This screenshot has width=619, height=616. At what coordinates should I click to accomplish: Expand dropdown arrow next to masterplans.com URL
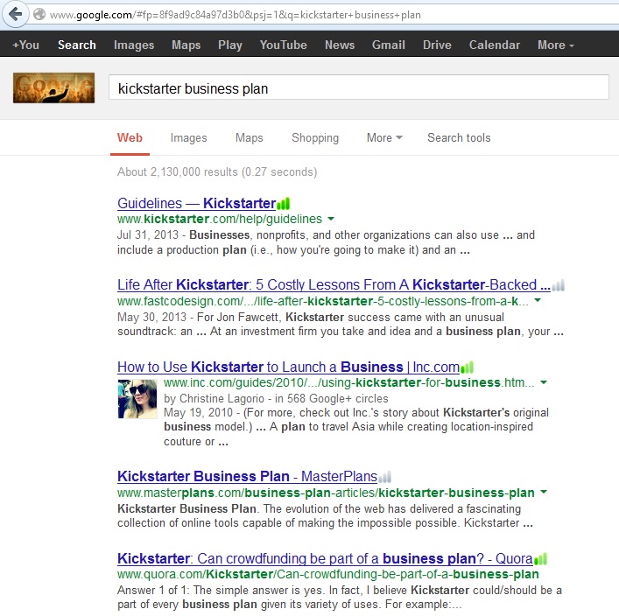pos(544,493)
